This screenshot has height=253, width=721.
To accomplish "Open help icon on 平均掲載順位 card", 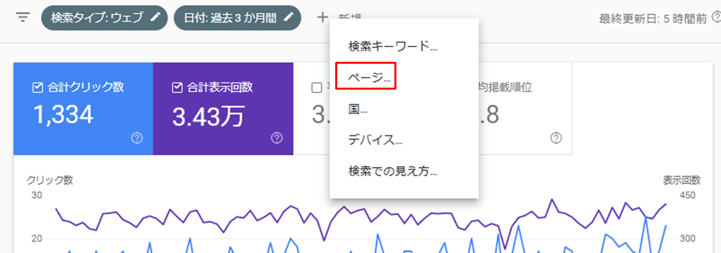I will click(556, 138).
